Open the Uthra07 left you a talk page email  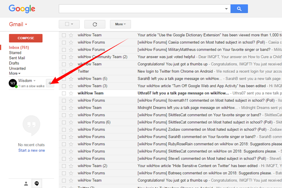point(183,93)
